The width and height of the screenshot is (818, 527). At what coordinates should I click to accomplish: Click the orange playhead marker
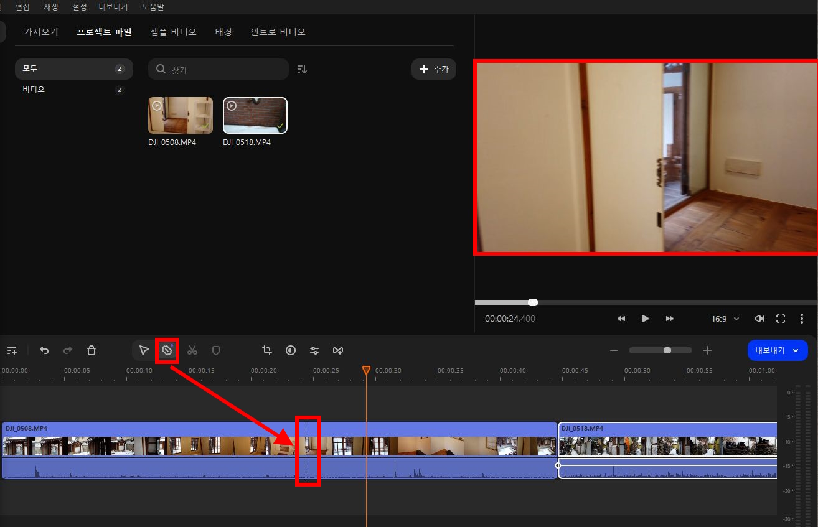tap(367, 370)
